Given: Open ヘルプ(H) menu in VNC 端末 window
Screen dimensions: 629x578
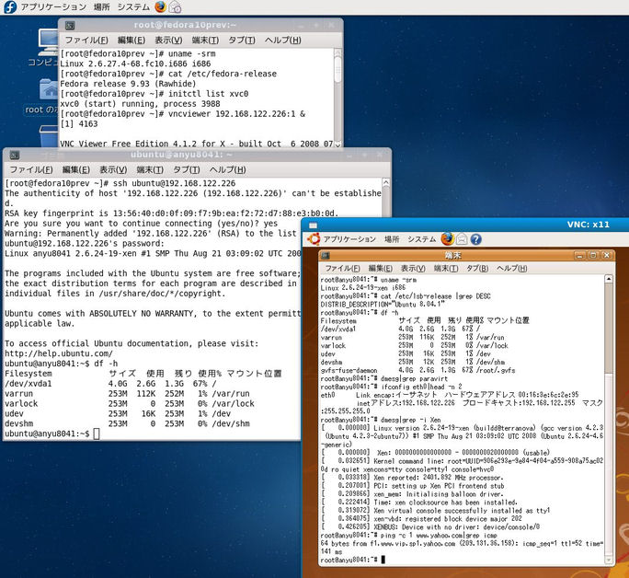Looking at the screenshot, I should click(x=512, y=268).
